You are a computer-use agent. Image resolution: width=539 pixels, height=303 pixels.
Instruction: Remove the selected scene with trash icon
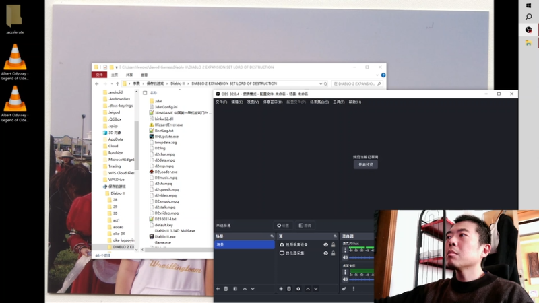(226, 289)
